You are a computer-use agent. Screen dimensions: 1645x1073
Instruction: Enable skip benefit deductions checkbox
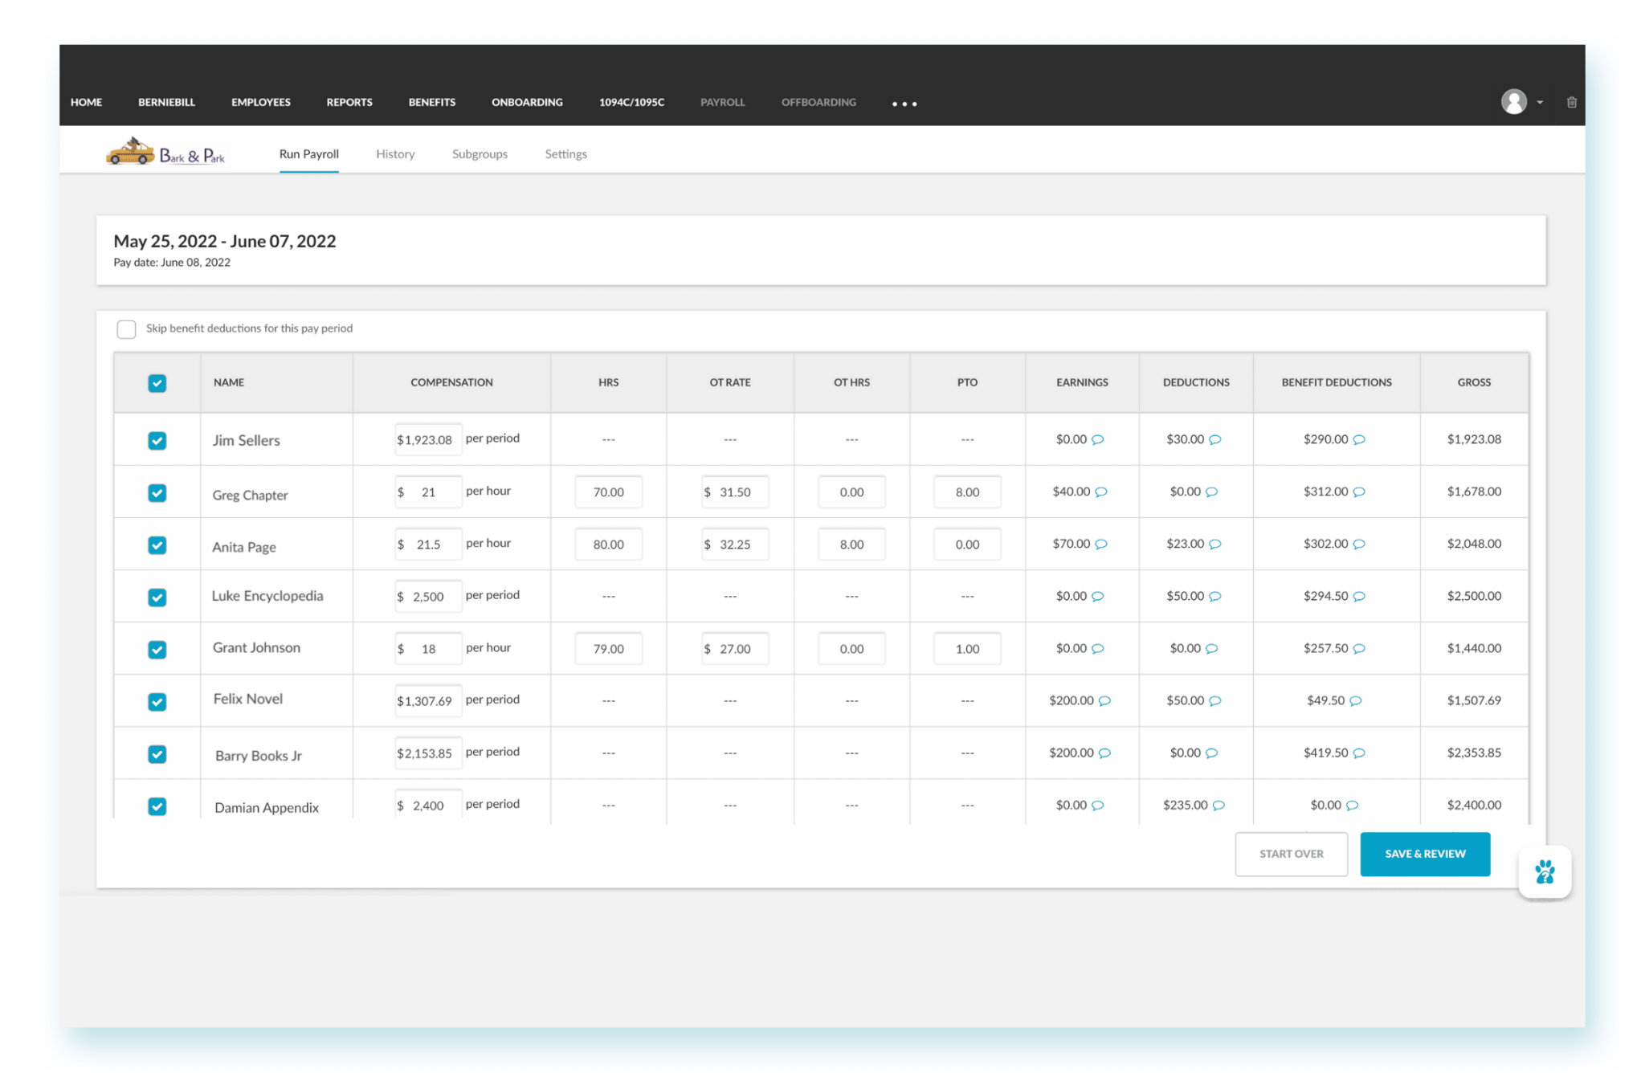[126, 328]
